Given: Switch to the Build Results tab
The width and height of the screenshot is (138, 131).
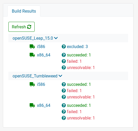Looking at the screenshot, I should click(24, 11).
